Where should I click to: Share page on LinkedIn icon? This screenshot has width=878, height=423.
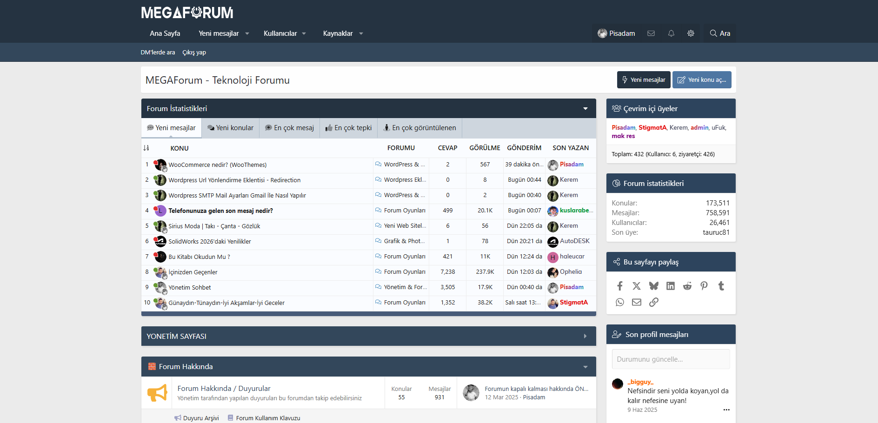click(671, 286)
